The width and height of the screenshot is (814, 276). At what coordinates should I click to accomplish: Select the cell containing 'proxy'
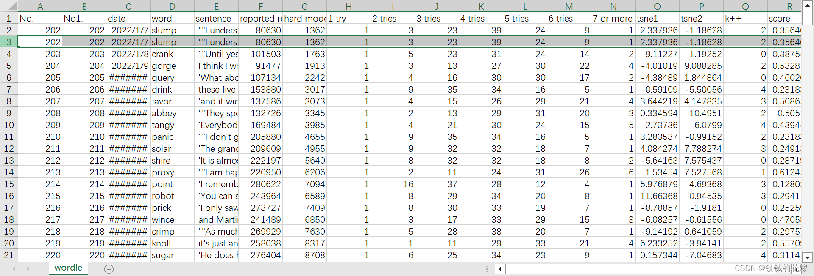pyautogui.click(x=173, y=172)
